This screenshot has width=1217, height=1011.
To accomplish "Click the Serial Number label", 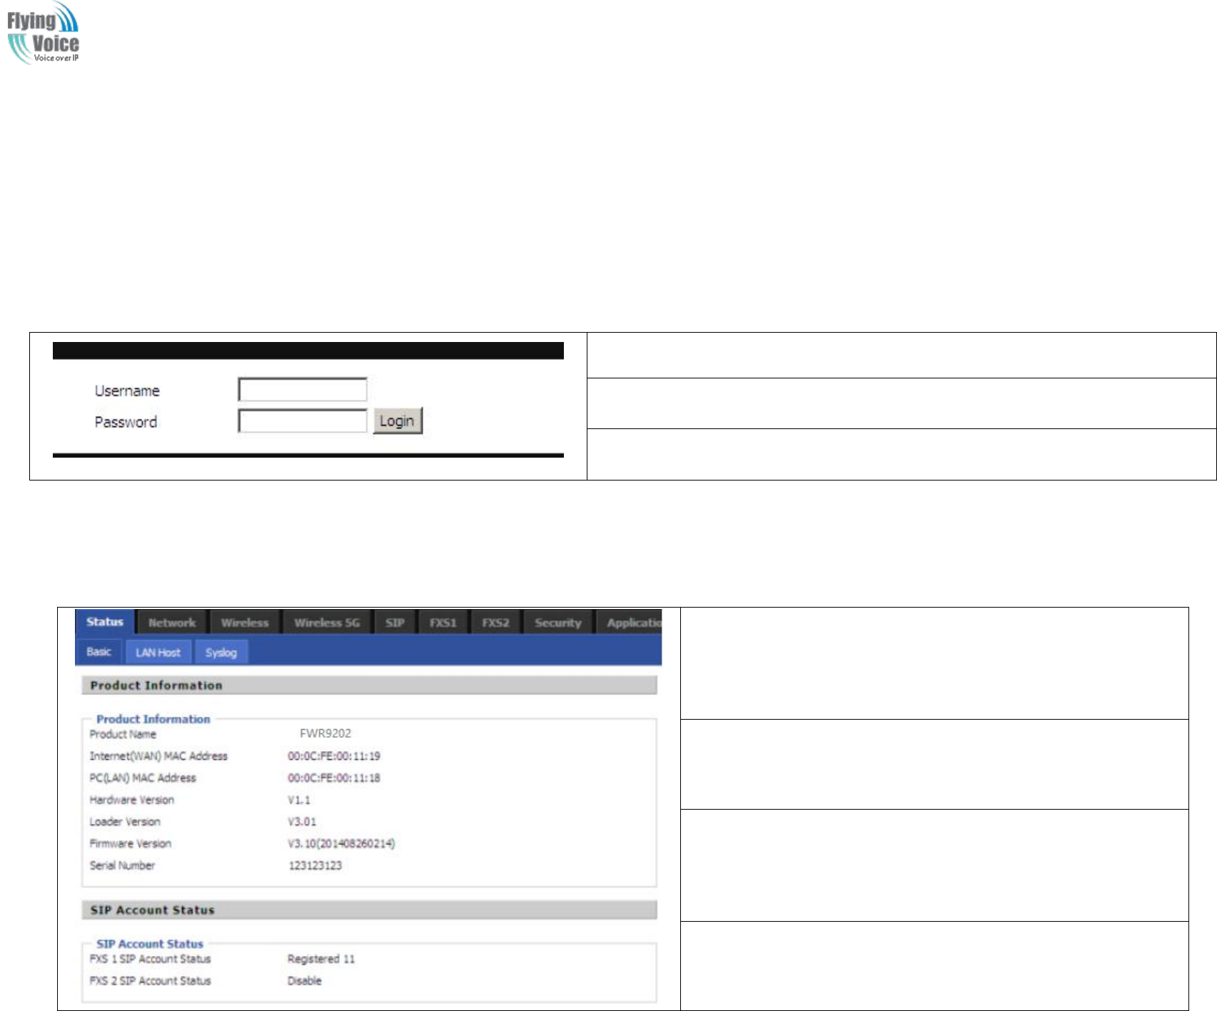I will coord(122,865).
